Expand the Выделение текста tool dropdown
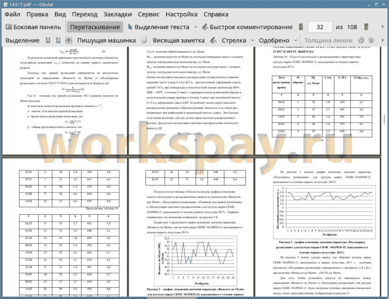389x299 pixels. (196, 27)
